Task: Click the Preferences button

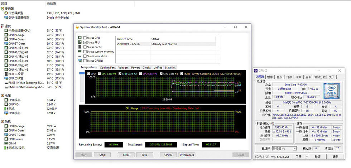Action: point(187,155)
